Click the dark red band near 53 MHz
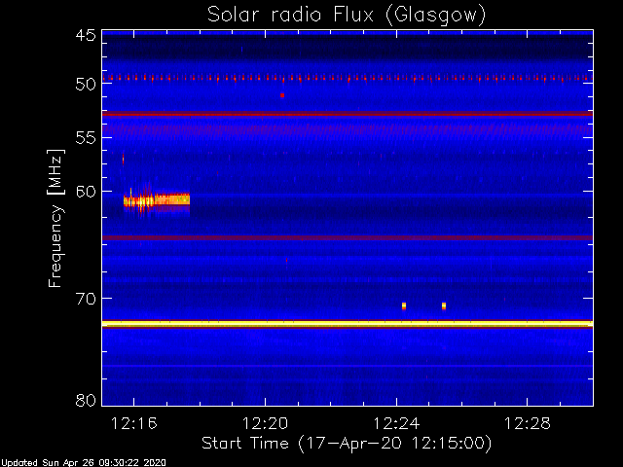 [348, 115]
